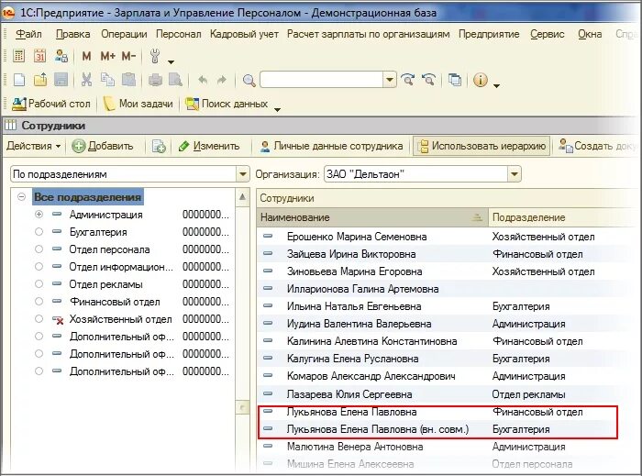Click the yellow info help icon
The image size is (642, 476).
(481, 80)
